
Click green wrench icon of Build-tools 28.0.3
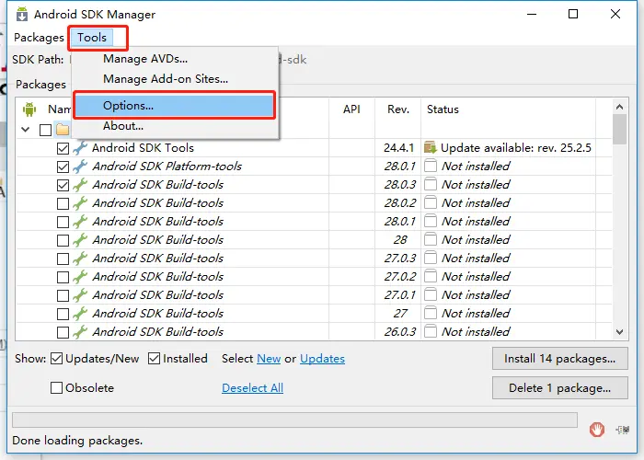click(x=80, y=185)
